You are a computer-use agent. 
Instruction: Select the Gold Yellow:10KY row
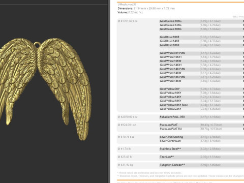(202, 93)
